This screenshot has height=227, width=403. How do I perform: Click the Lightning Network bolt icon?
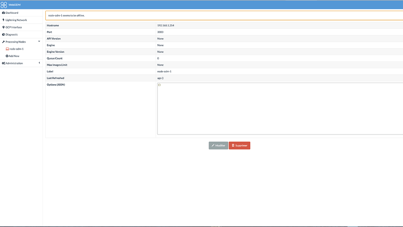pyautogui.click(x=4, y=20)
